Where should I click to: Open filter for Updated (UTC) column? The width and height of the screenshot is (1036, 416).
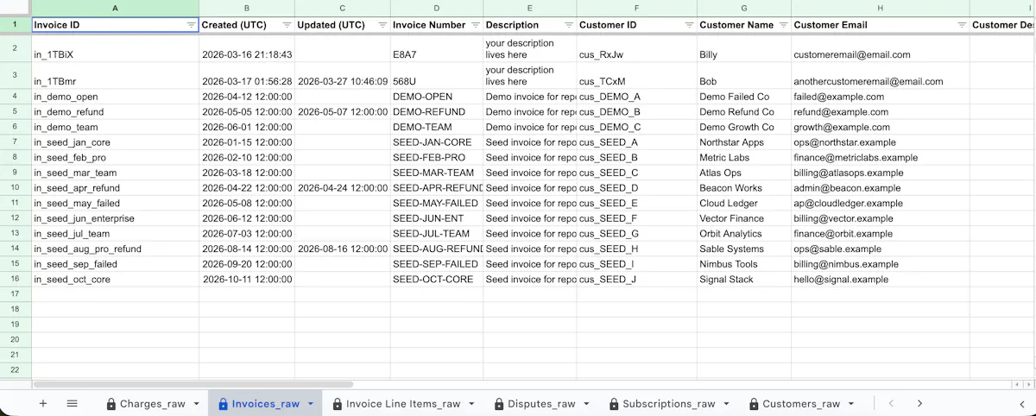382,25
